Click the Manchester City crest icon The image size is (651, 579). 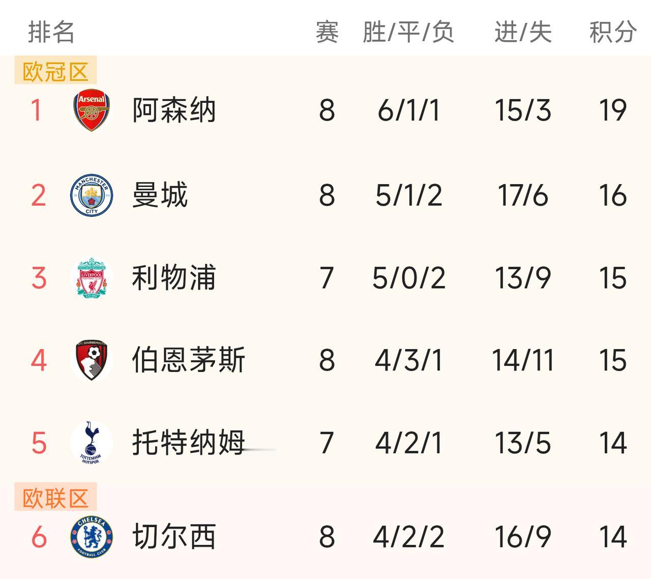92,195
